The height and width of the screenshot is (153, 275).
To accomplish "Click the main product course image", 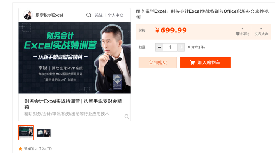I will (x=74, y=58).
